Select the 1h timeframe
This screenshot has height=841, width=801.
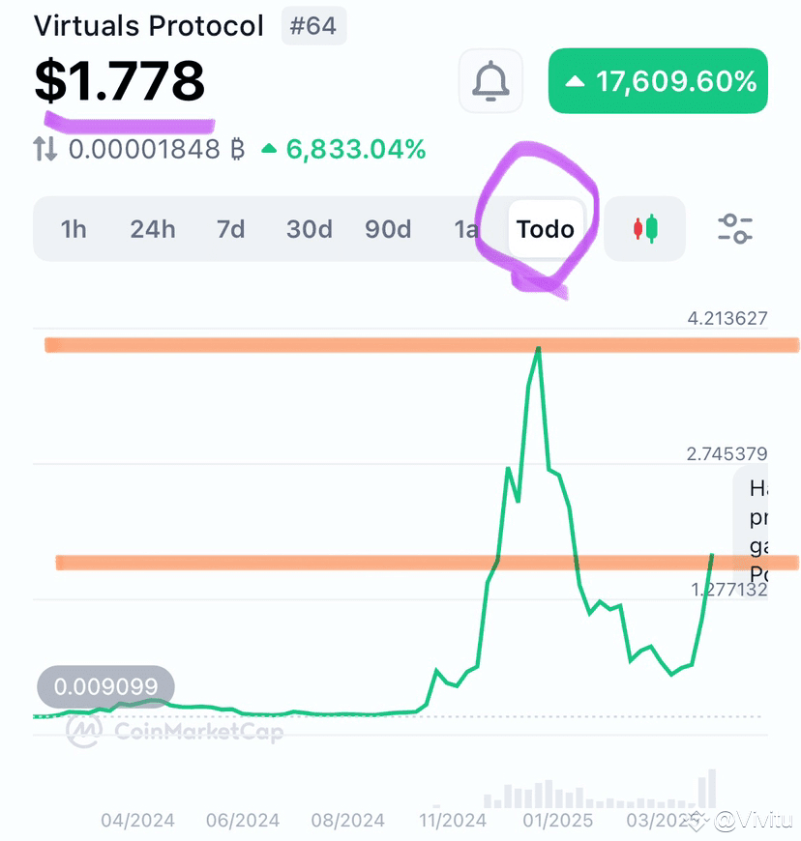tap(74, 229)
